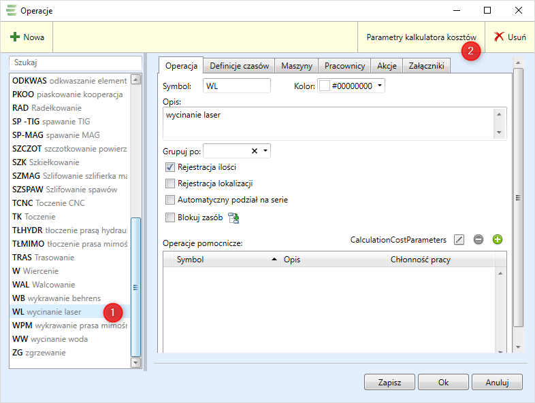Click the white color swatch beside Kolor
535x403 pixels.
click(x=325, y=86)
